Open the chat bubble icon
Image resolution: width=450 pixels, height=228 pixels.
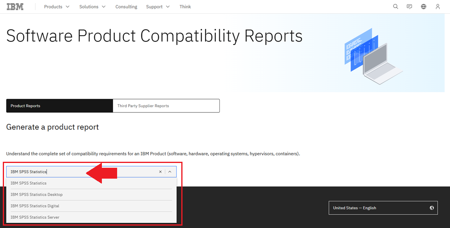409,6
